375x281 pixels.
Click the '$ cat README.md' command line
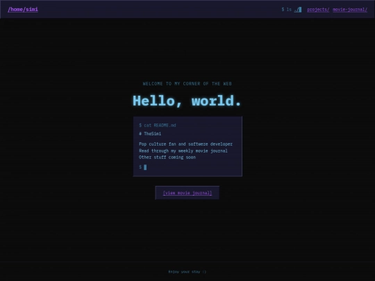[158, 125]
